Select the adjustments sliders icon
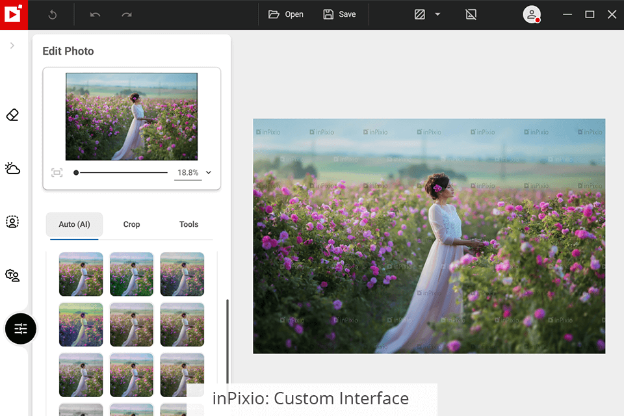 click(21, 329)
